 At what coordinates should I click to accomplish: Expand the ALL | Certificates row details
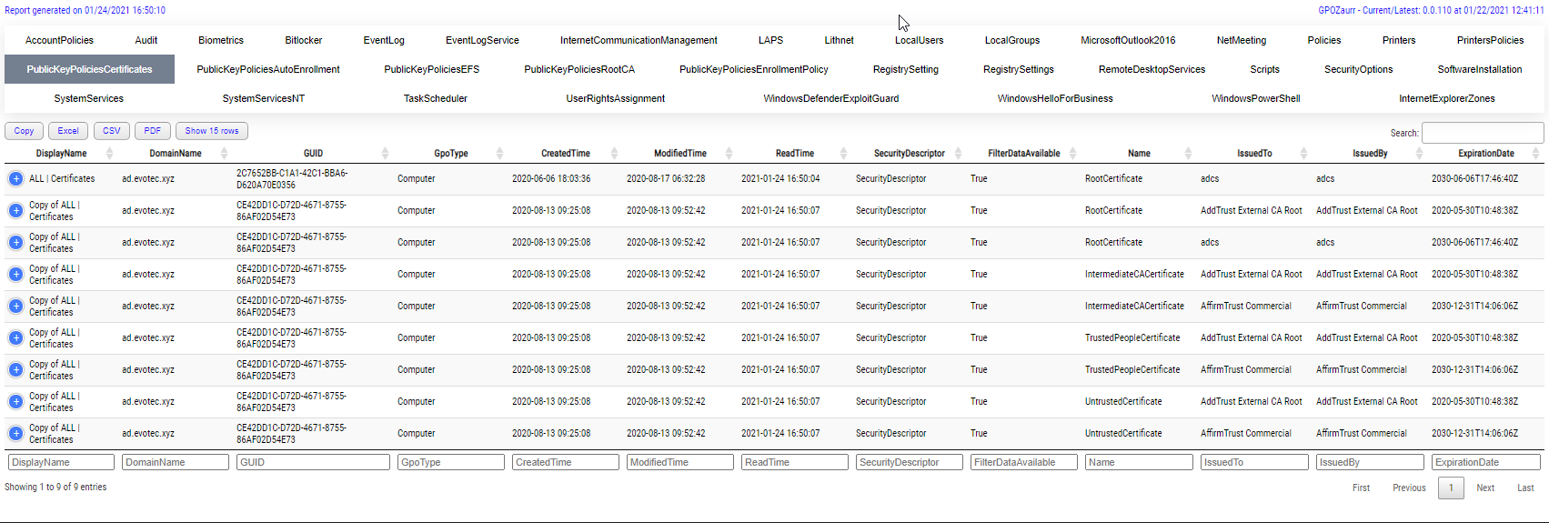click(15, 179)
